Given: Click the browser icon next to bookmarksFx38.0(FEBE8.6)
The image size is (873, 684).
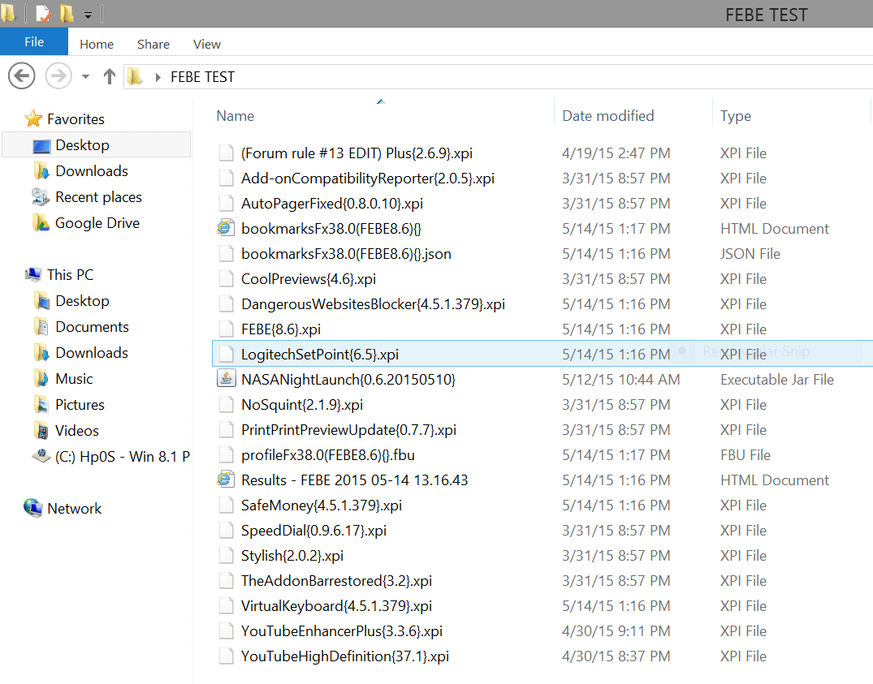Looking at the screenshot, I should [x=225, y=228].
